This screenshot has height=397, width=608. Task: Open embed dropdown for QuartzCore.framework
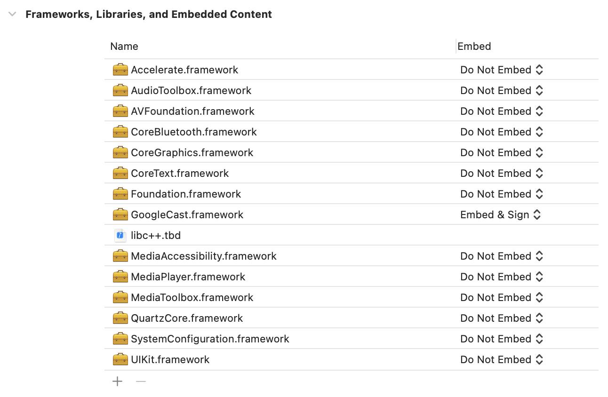coord(502,318)
